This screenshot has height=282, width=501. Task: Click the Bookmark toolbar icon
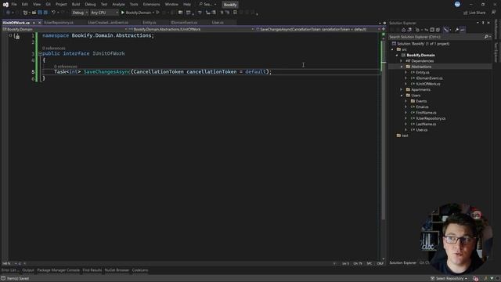(x=235, y=13)
